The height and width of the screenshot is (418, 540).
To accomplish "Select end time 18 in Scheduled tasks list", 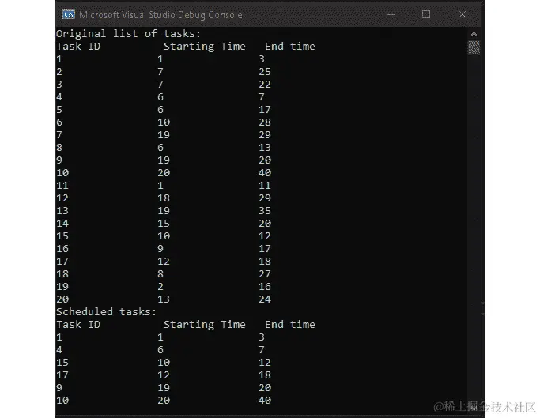I will (x=265, y=375).
